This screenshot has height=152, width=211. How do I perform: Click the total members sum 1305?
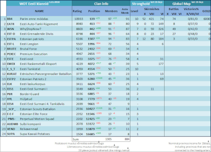click(108, 139)
